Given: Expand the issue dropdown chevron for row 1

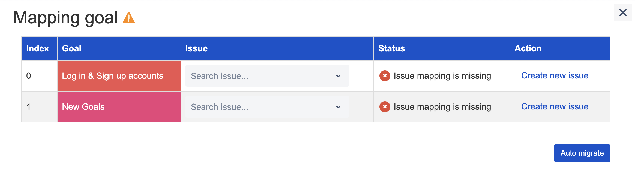Looking at the screenshot, I should (x=338, y=107).
